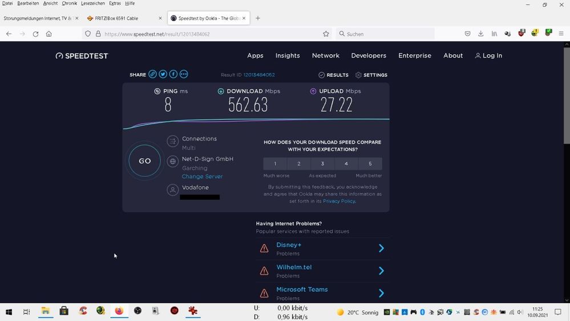Open About navigation link
Image resolution: width=570 pixels, height=321 pixels.
[x=453, y=55]
